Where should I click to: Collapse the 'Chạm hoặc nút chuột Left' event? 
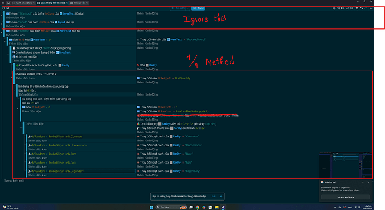(x=8, y=54)
